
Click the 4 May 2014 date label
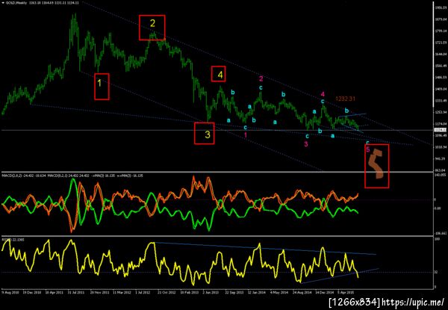[279, 293]
